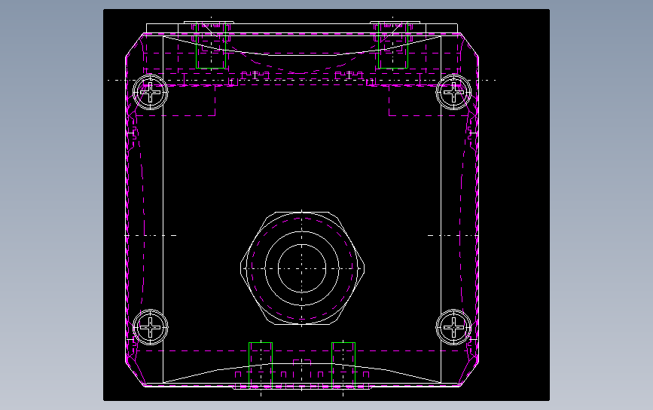Select the upper-right green rectangle outline

[392, 45]
